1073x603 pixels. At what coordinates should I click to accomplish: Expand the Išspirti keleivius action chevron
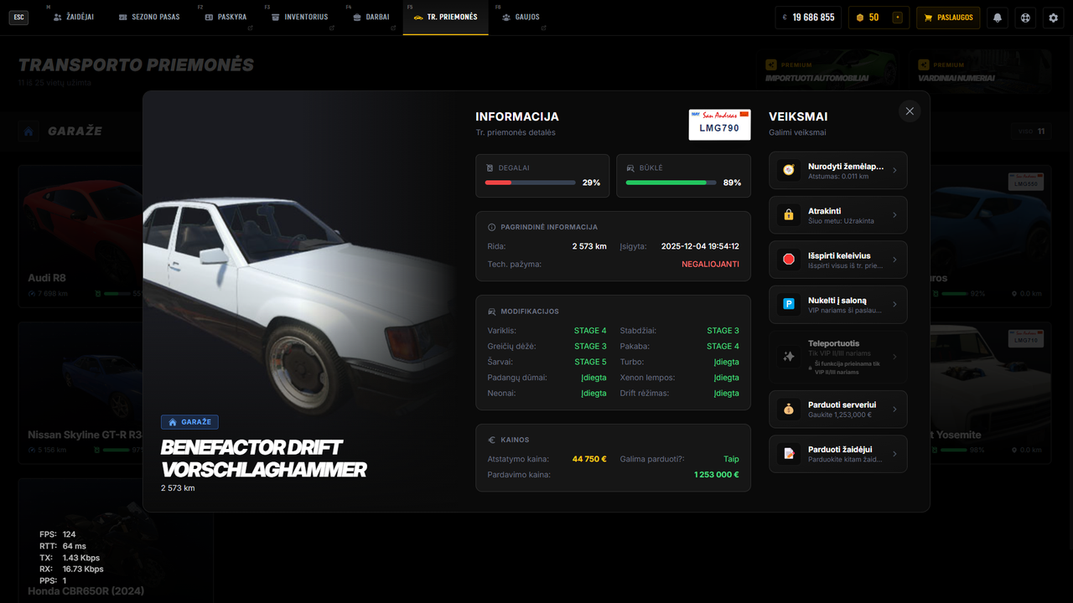click(x=894, y=260)
